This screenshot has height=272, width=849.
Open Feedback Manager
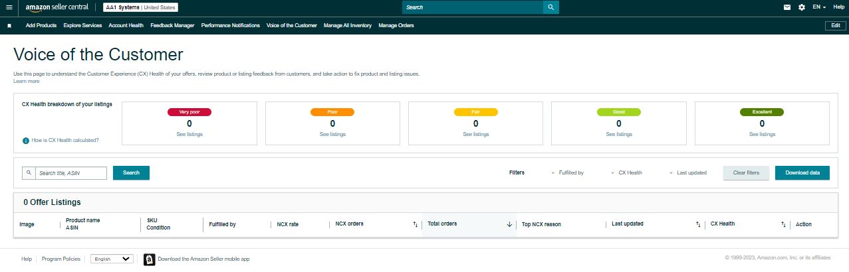click(x=172, y=26)
